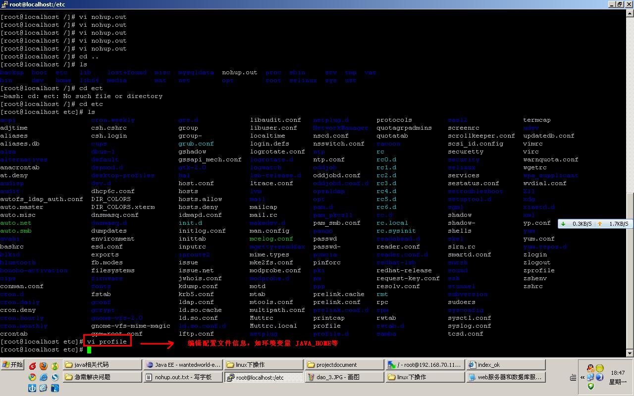Click the sysctl.conf entry in the listing
Screen dimensions: 634x396
tap(470, 318)
